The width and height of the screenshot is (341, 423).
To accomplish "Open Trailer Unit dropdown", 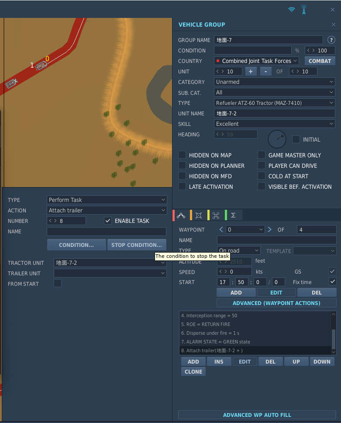I will [x=110, y=273].
